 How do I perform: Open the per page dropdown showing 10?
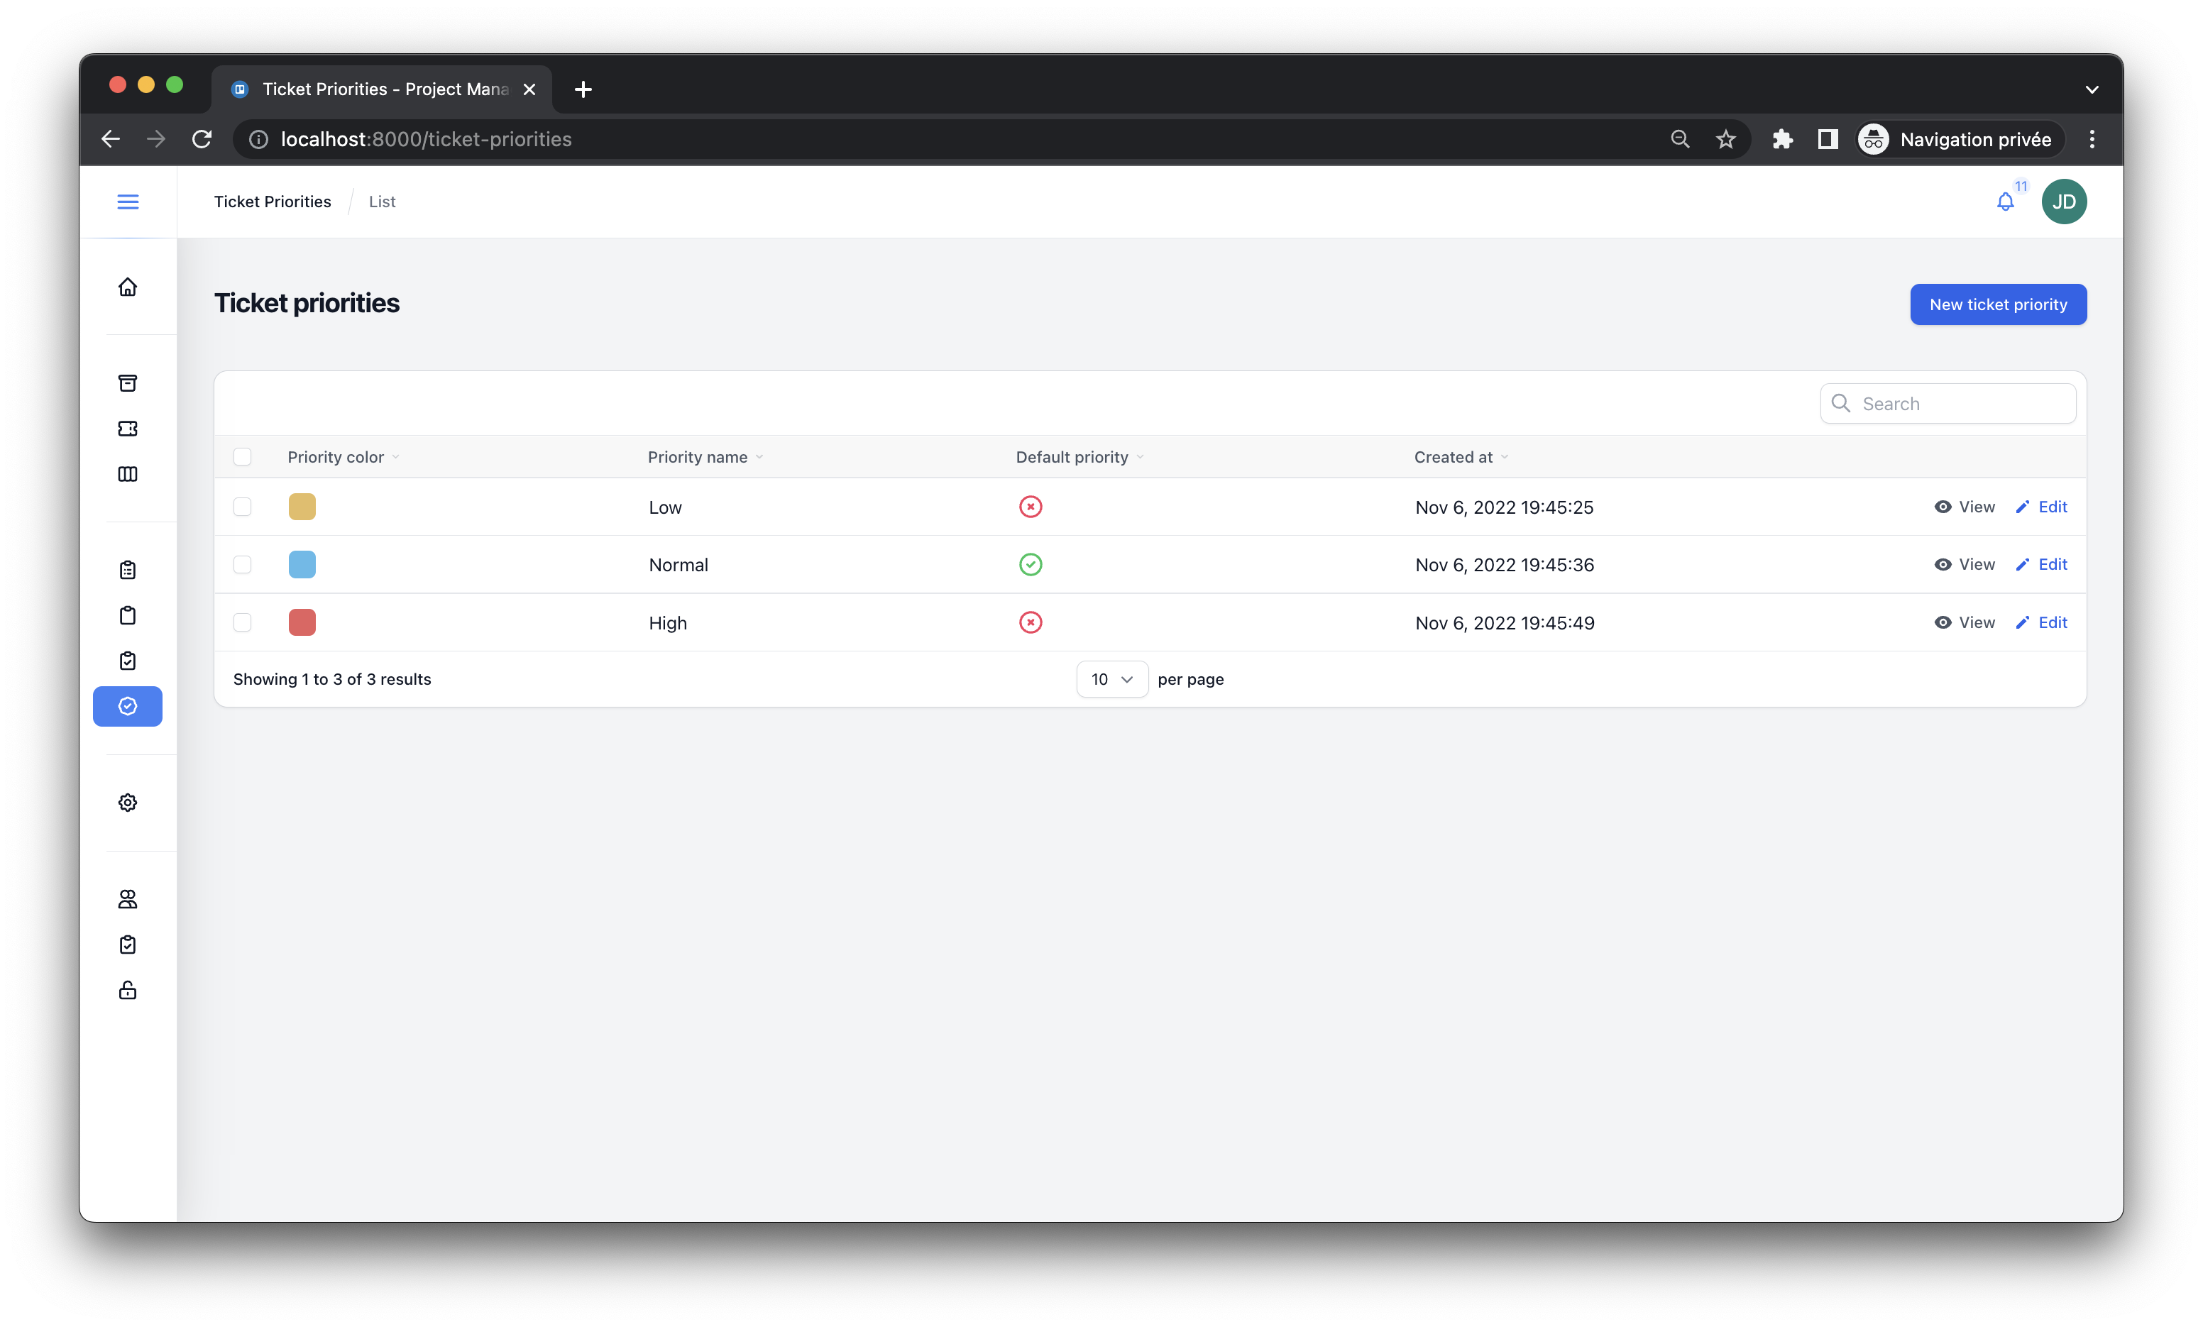click(1111, 678)
